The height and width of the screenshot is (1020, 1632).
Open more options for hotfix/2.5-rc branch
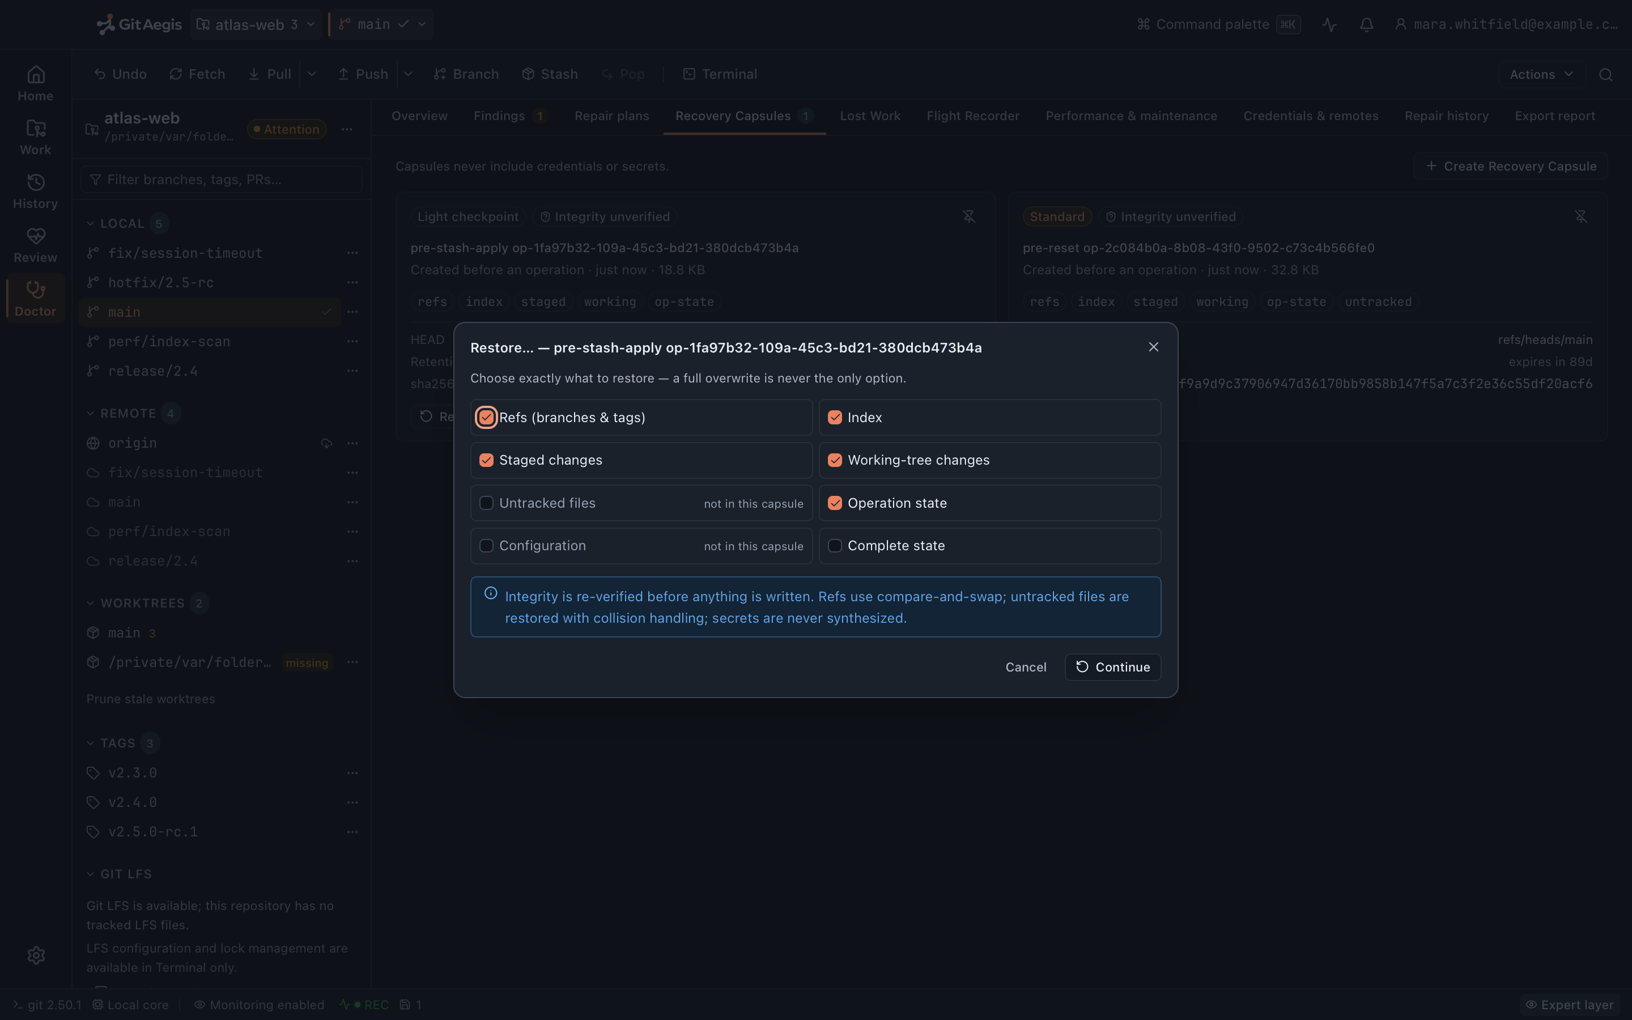pos(352,283)
